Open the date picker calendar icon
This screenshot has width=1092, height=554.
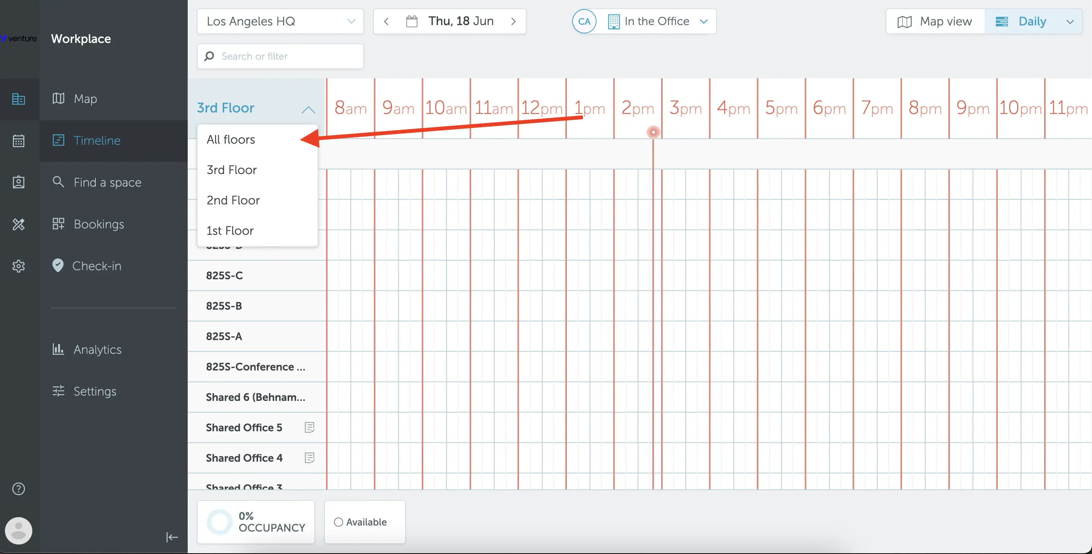click(411, 21)
